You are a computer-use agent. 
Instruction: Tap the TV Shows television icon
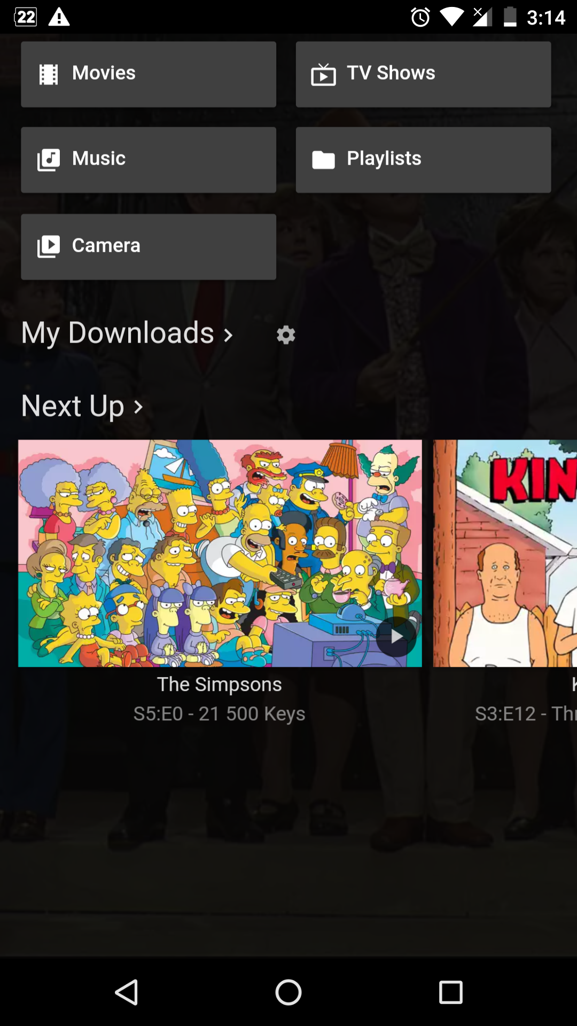coord(323,74)
